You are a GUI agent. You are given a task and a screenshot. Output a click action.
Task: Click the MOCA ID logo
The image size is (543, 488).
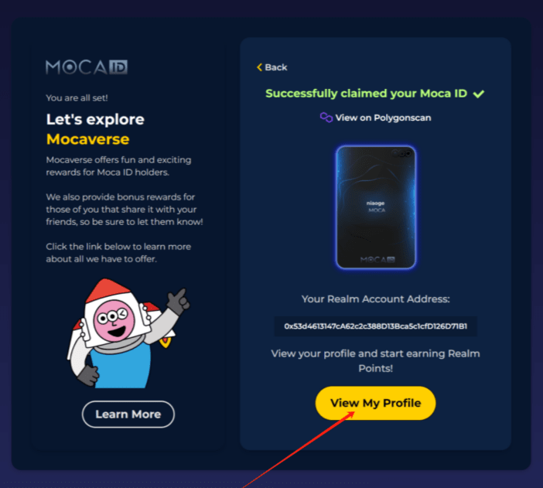click(x=87, y=67)
